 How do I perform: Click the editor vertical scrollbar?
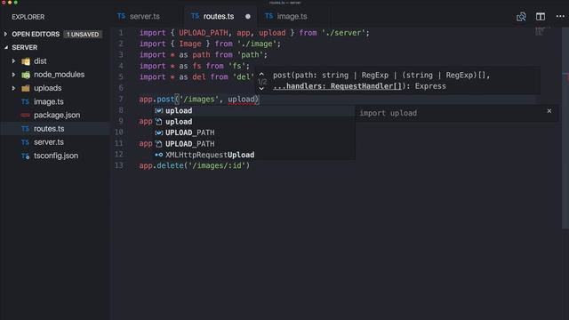565,128
